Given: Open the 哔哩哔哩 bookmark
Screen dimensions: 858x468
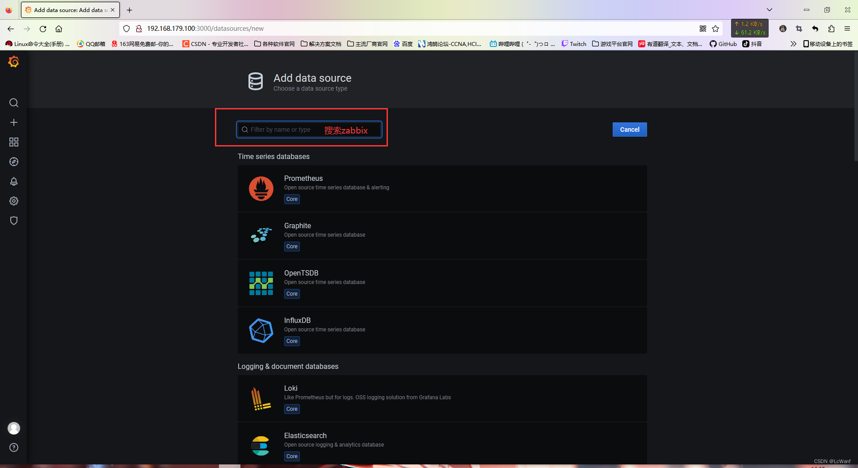Looking at the screenshot, I should 522,44.
